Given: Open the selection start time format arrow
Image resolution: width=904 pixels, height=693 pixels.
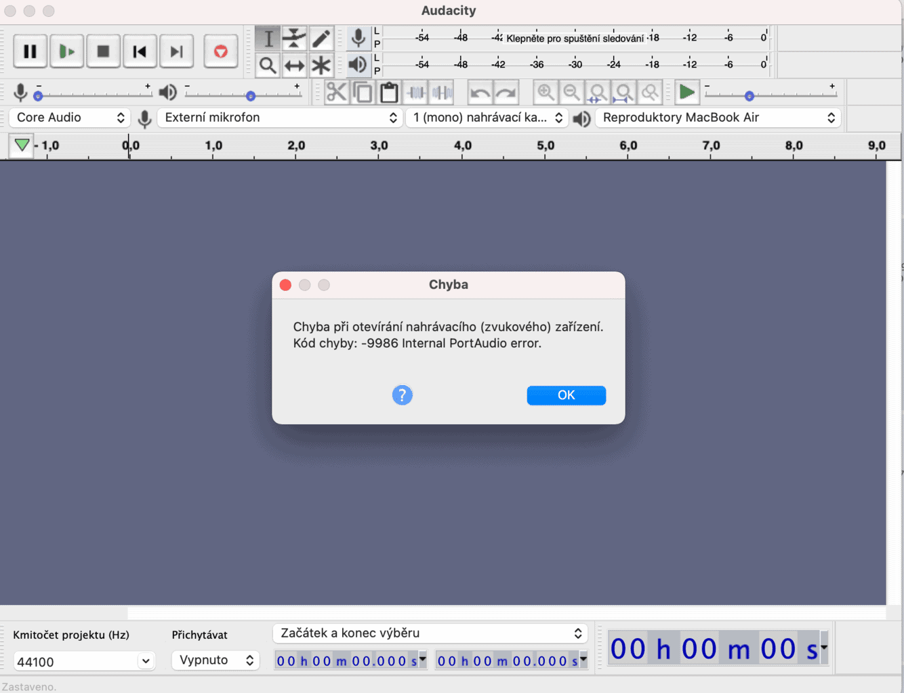Looking at the screenshot, I should (x=423, y=658).
